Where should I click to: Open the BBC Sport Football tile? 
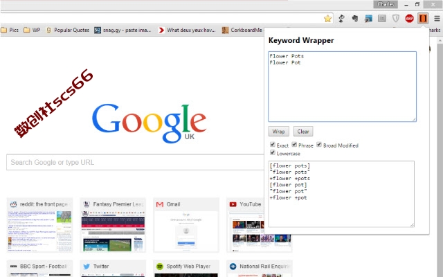(40, 268)
